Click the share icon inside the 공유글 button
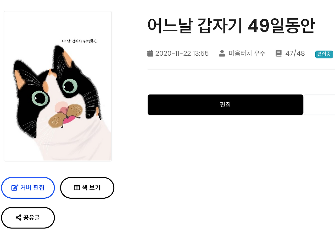The height and width of the screenshot is (242, 335). tap(18, 217)
